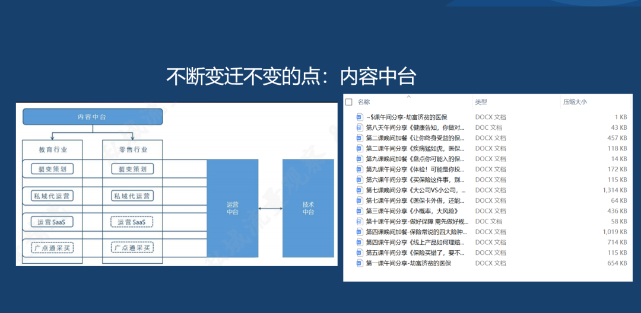
Task: Click the icon beside 第九课晚间加餐《盘点你可能入的保
Action: [359, 159]
